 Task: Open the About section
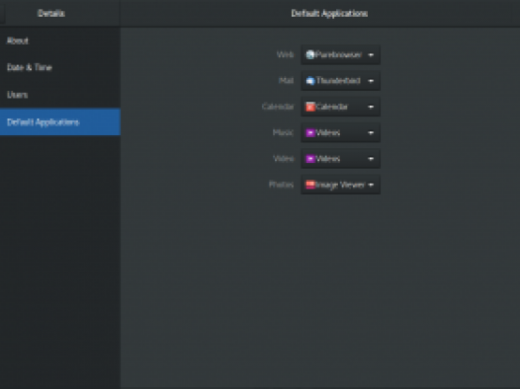pos(60,40)
